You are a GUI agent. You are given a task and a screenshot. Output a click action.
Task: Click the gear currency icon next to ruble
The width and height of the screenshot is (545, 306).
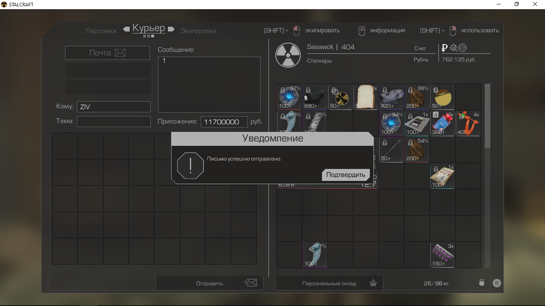click(453, 48)
